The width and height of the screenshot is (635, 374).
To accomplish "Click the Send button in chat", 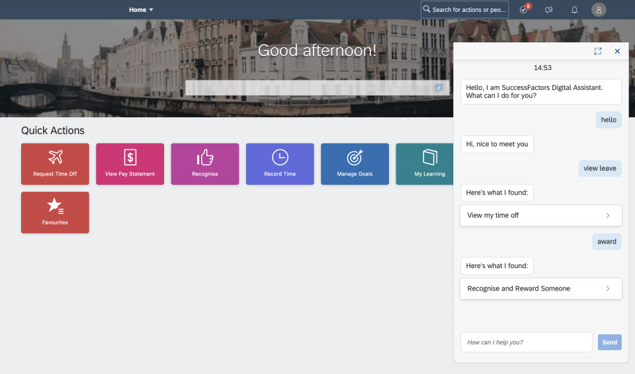I will point(609,342).
